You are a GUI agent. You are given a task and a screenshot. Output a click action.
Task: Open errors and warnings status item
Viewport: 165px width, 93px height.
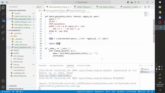click(x=20, y=92)
